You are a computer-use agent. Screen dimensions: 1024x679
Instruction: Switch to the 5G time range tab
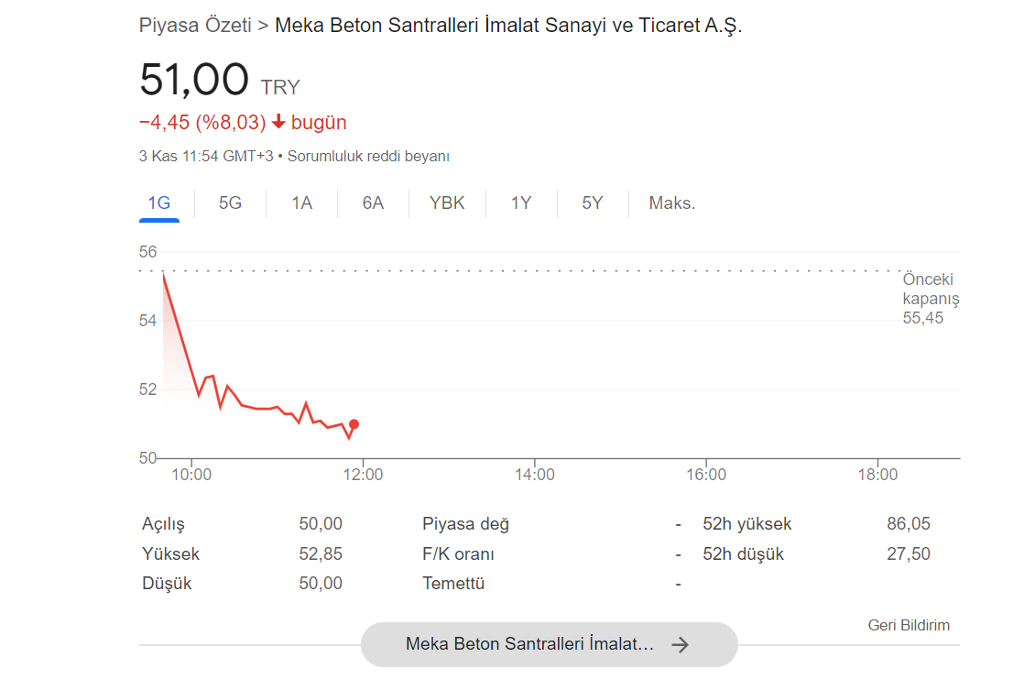tap(230, 203)
